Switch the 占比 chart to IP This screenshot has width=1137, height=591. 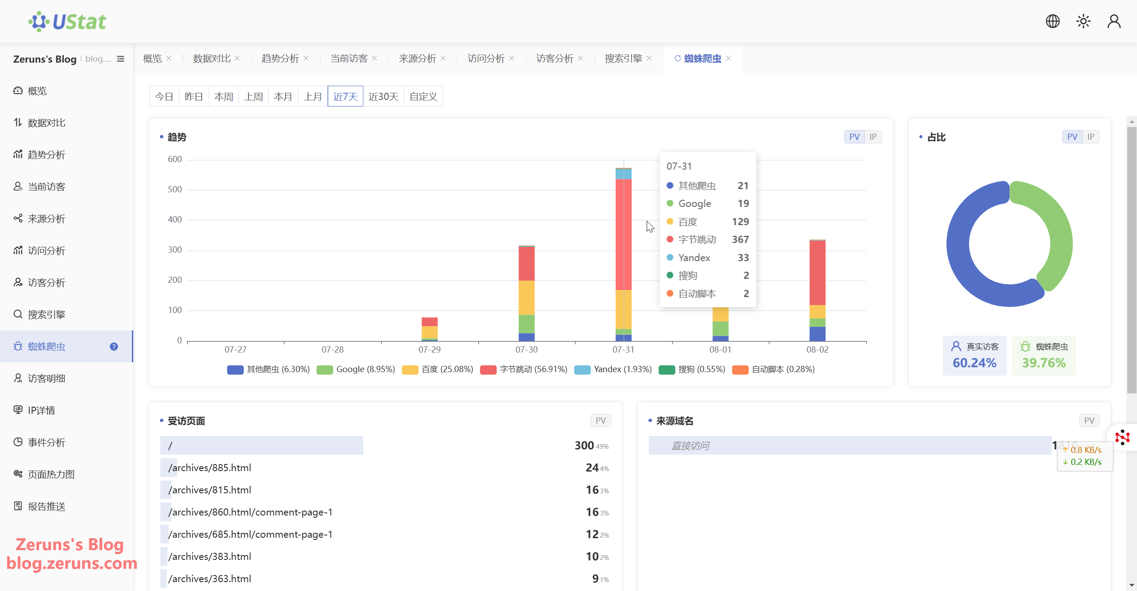click(1091, 137)
